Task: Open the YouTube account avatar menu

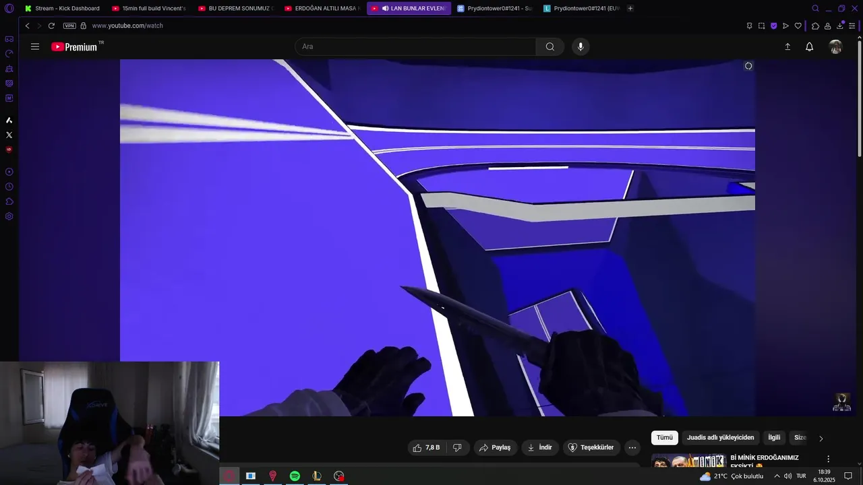Action: 835,46
